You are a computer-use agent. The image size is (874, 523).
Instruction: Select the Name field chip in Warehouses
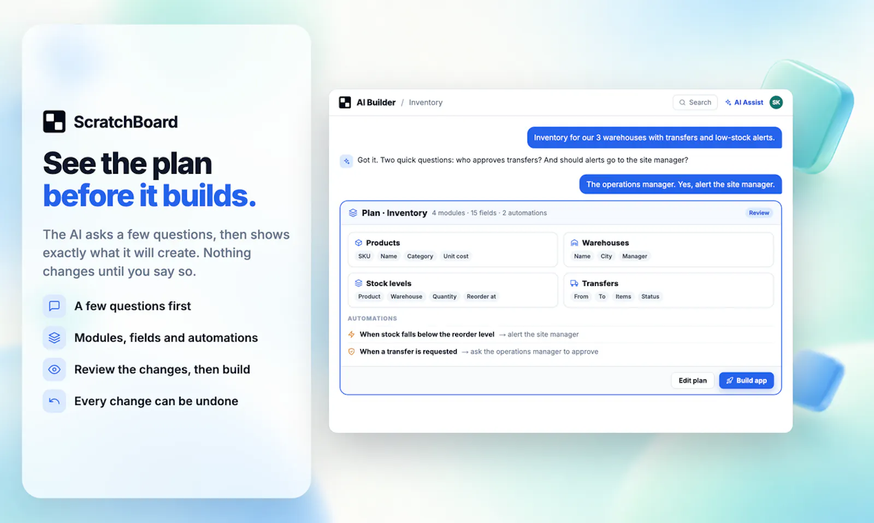pyautogui.click(x=582, y=256)
